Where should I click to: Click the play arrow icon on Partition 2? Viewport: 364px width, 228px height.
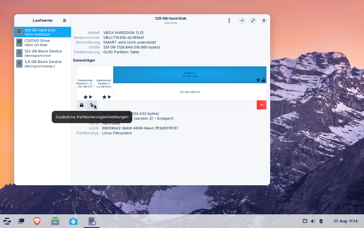(109, 97)
